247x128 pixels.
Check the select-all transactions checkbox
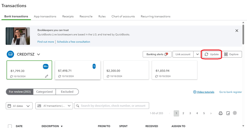pyautogui.click(x=10, y=126)
